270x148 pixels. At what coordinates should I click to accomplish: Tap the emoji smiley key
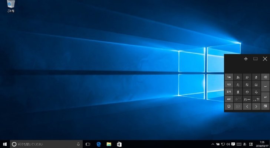pyautogui.click(x=229, y=106)
